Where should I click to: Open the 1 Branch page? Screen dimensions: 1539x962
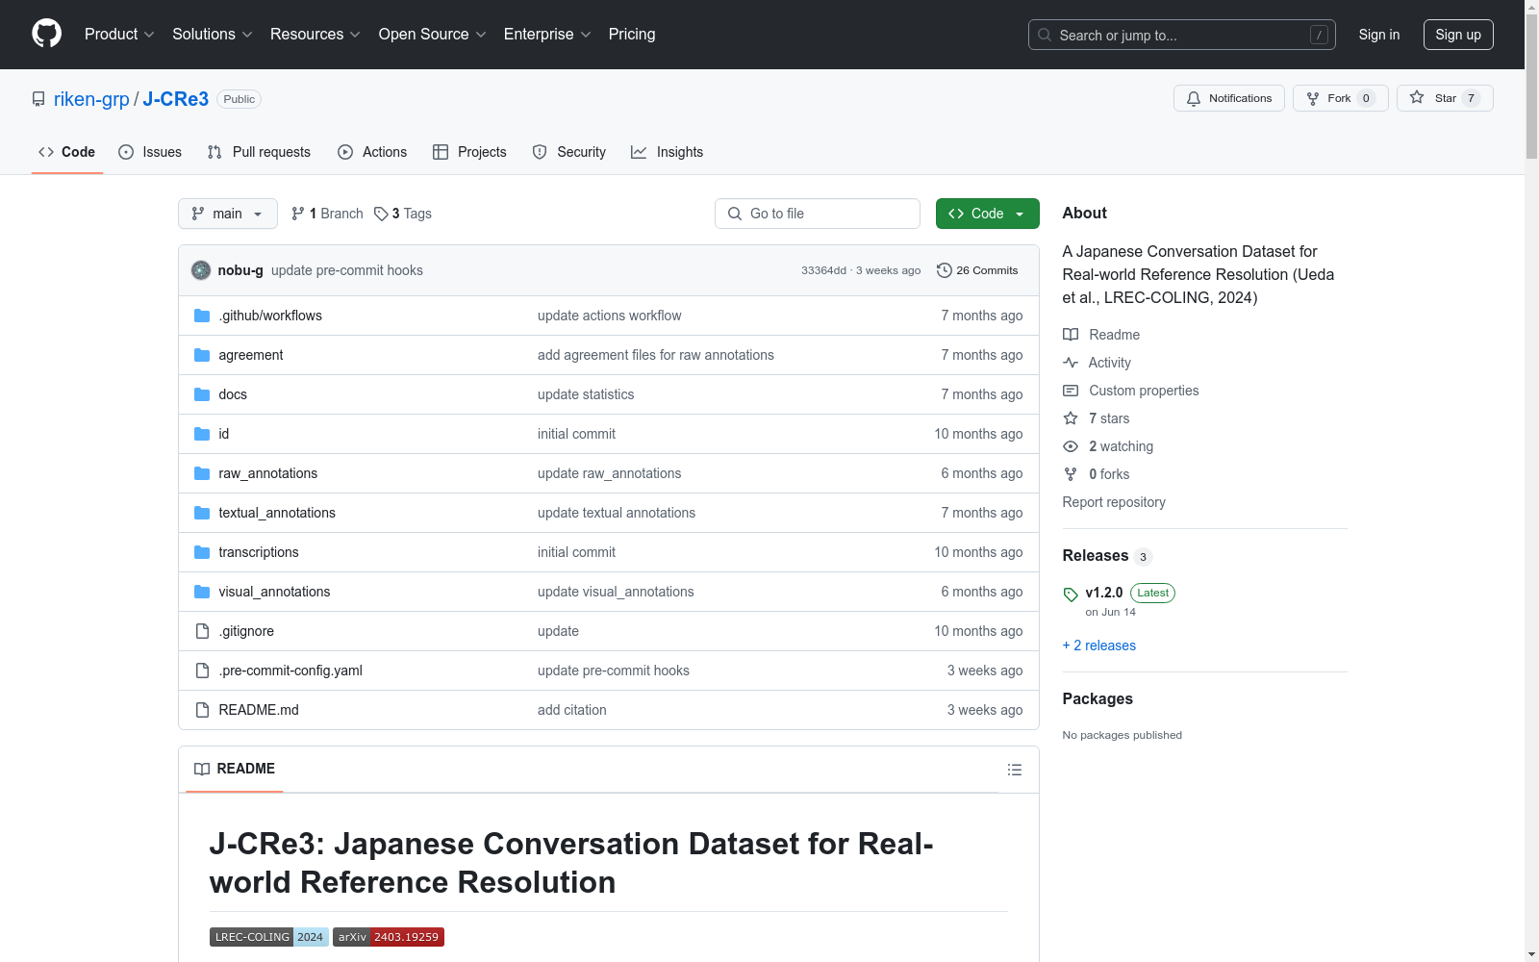(x=327, y=214)
